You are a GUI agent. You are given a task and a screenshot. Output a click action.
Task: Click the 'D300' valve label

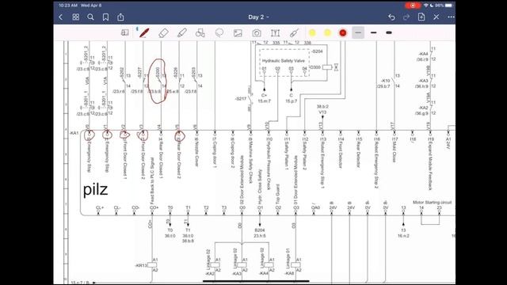tap(315, 67)
